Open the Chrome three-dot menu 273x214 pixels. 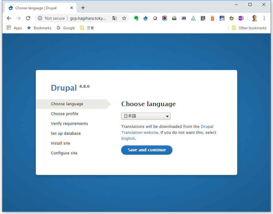click(x=264, y=18)
